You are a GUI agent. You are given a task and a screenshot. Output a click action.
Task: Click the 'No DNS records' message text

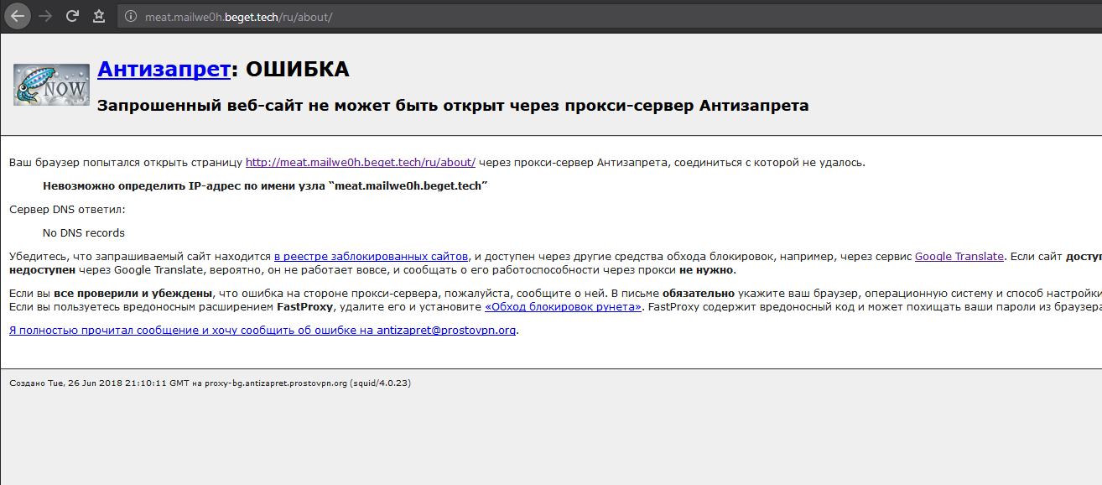[84, 233]
